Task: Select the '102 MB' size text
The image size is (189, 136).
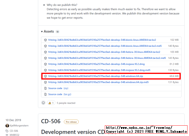Action: [175, 40]
